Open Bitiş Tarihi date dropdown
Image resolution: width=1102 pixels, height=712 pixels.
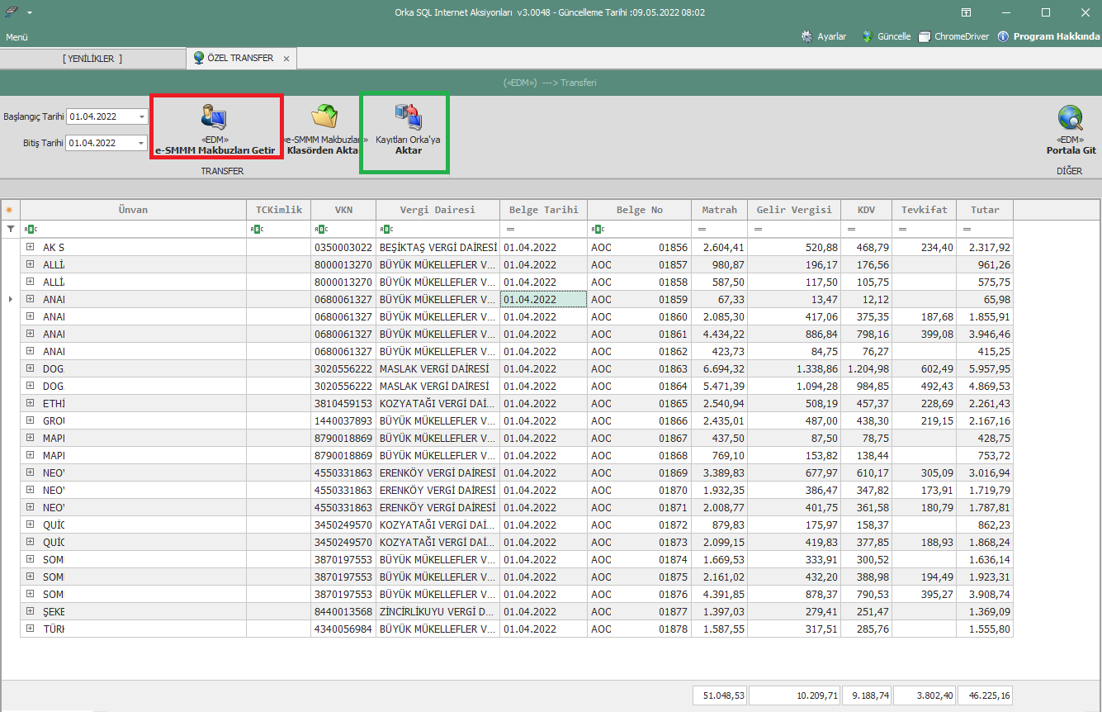tap(142, 143)
